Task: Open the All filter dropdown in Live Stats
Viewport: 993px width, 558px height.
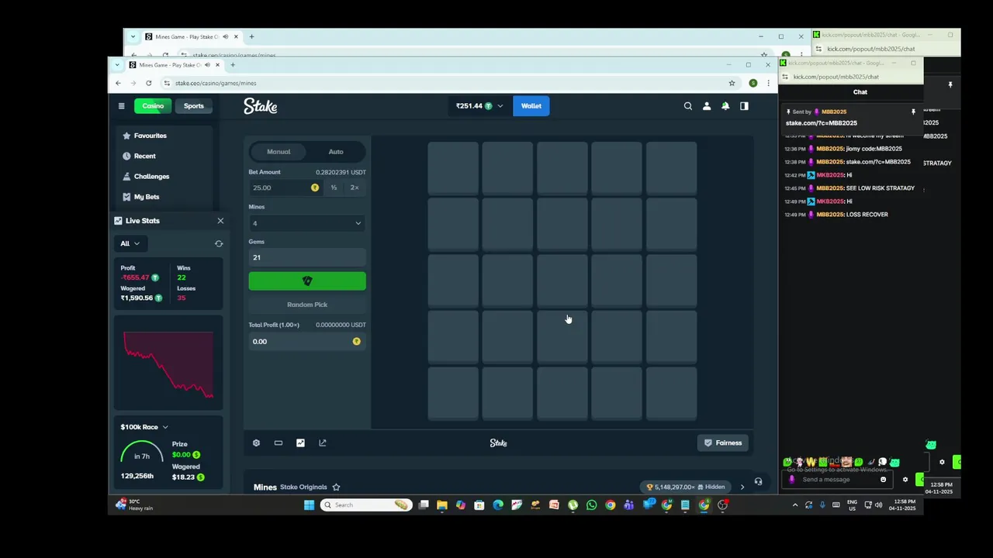Action: 130,243
